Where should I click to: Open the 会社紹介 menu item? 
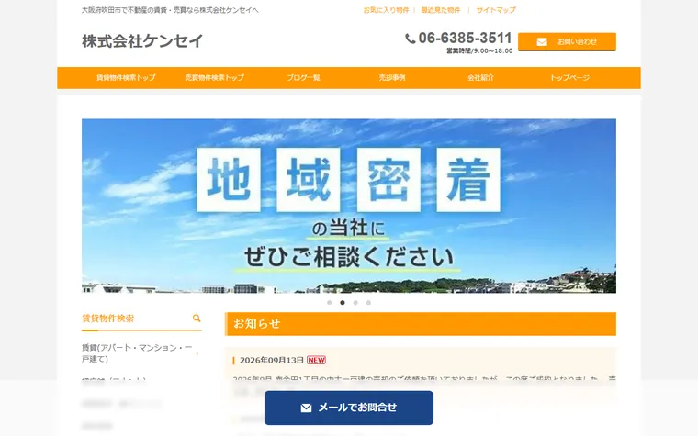pyautogui.click(x=480, y=77)
